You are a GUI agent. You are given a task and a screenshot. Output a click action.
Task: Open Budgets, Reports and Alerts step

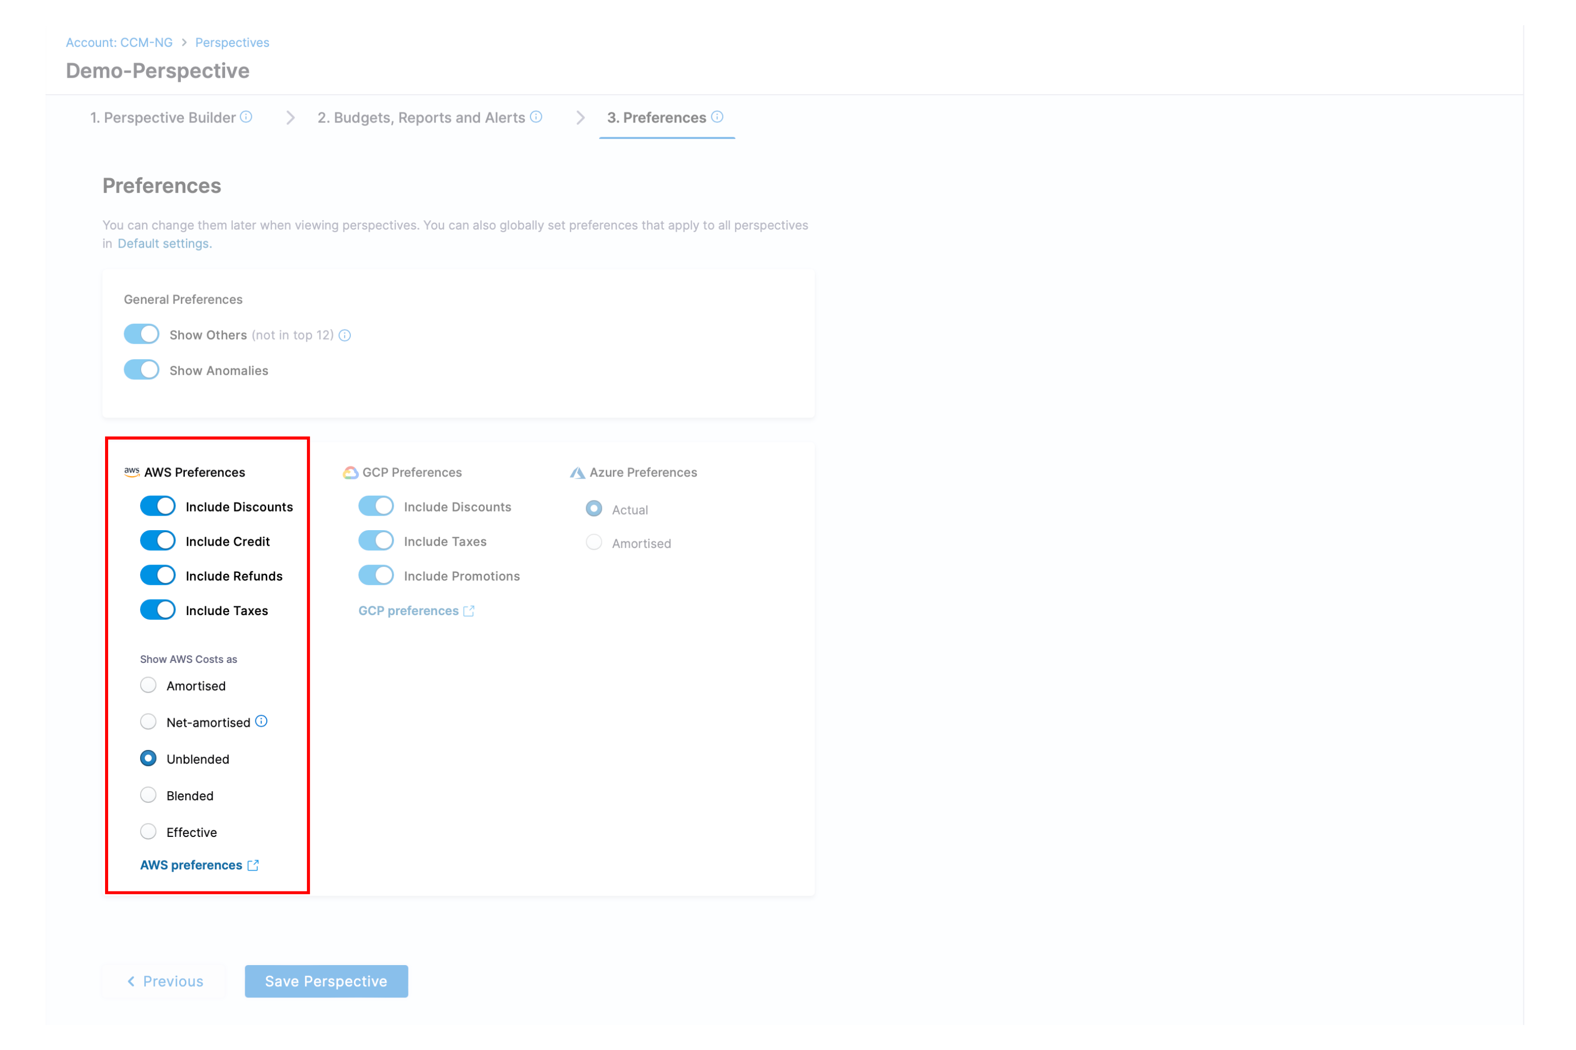point(421,118)
